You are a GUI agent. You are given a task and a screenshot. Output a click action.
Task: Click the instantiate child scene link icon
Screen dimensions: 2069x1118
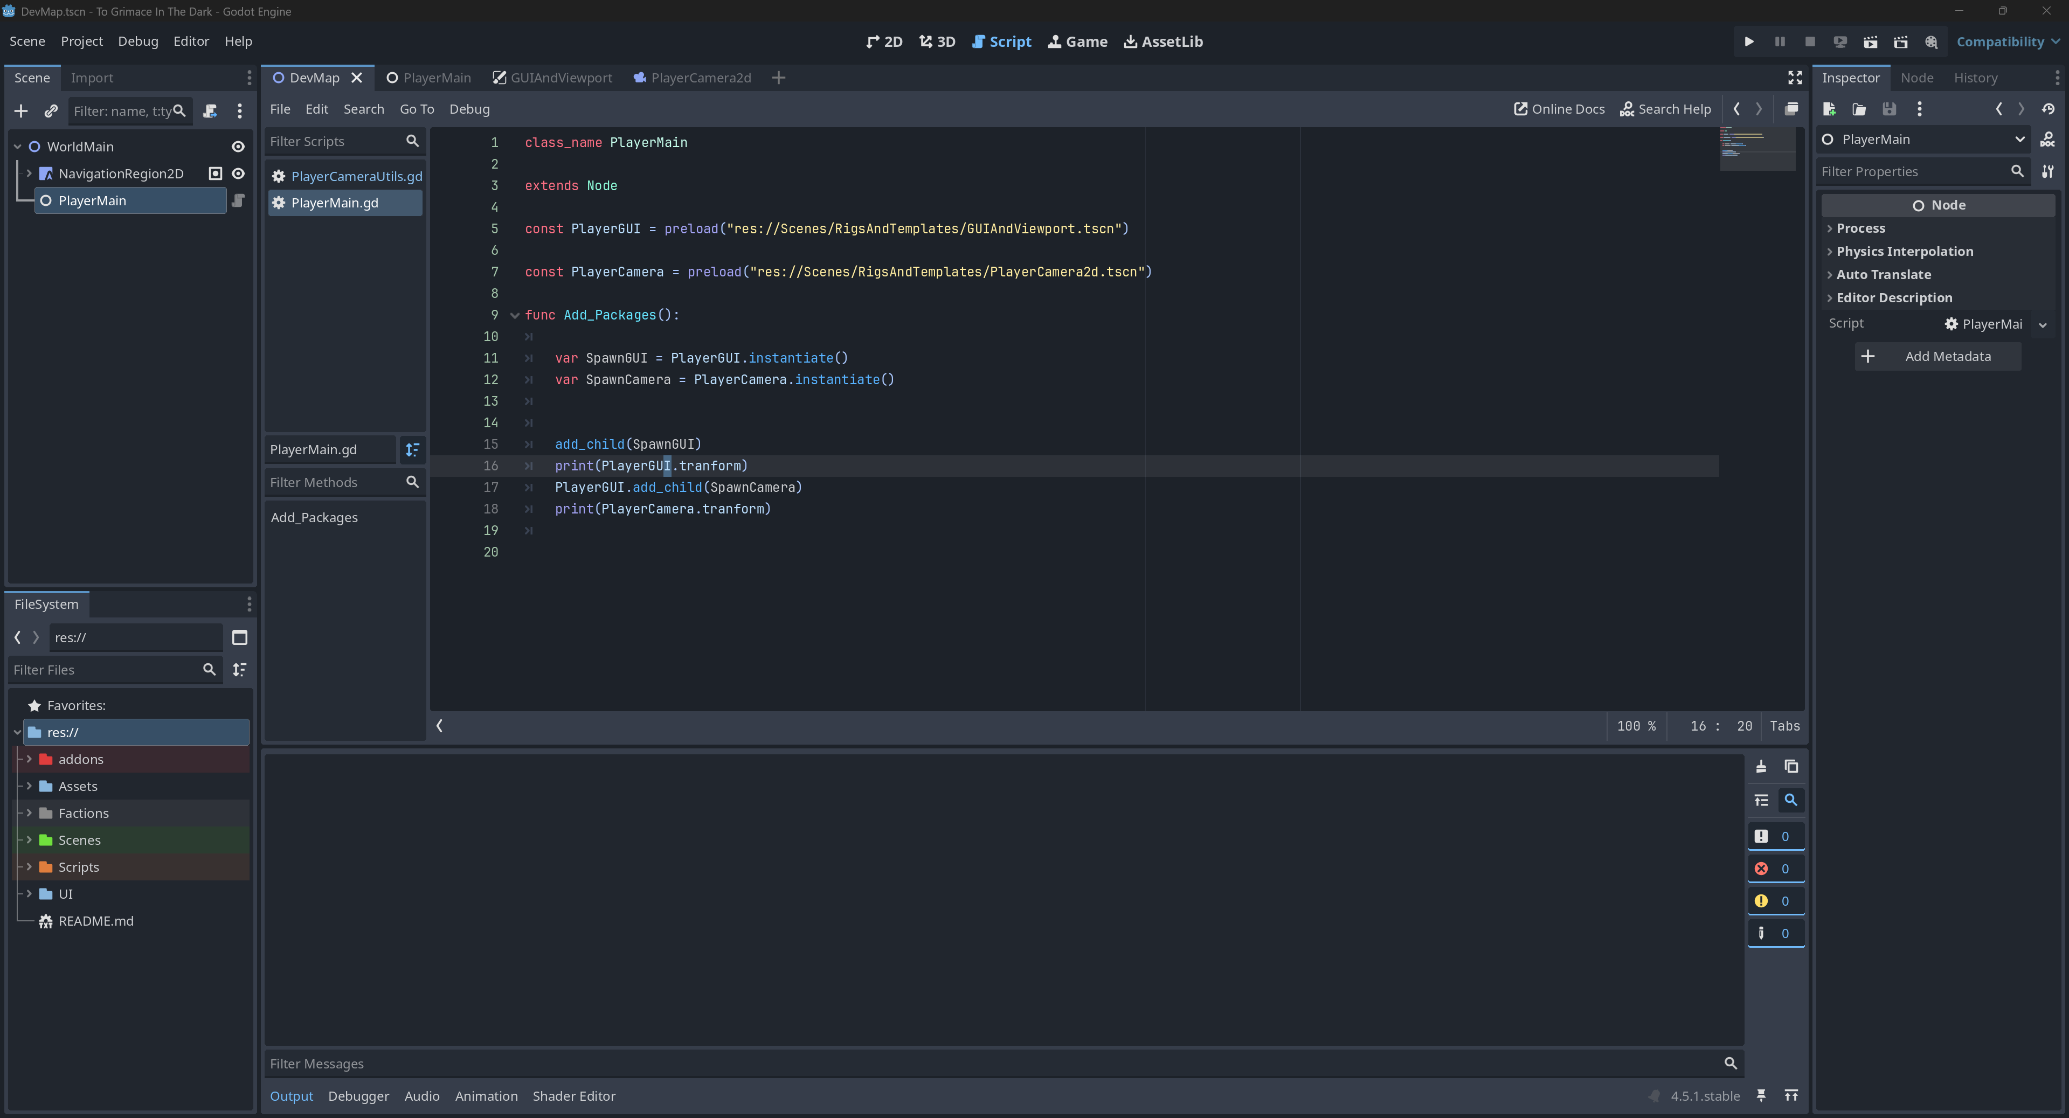click(51, 111)
